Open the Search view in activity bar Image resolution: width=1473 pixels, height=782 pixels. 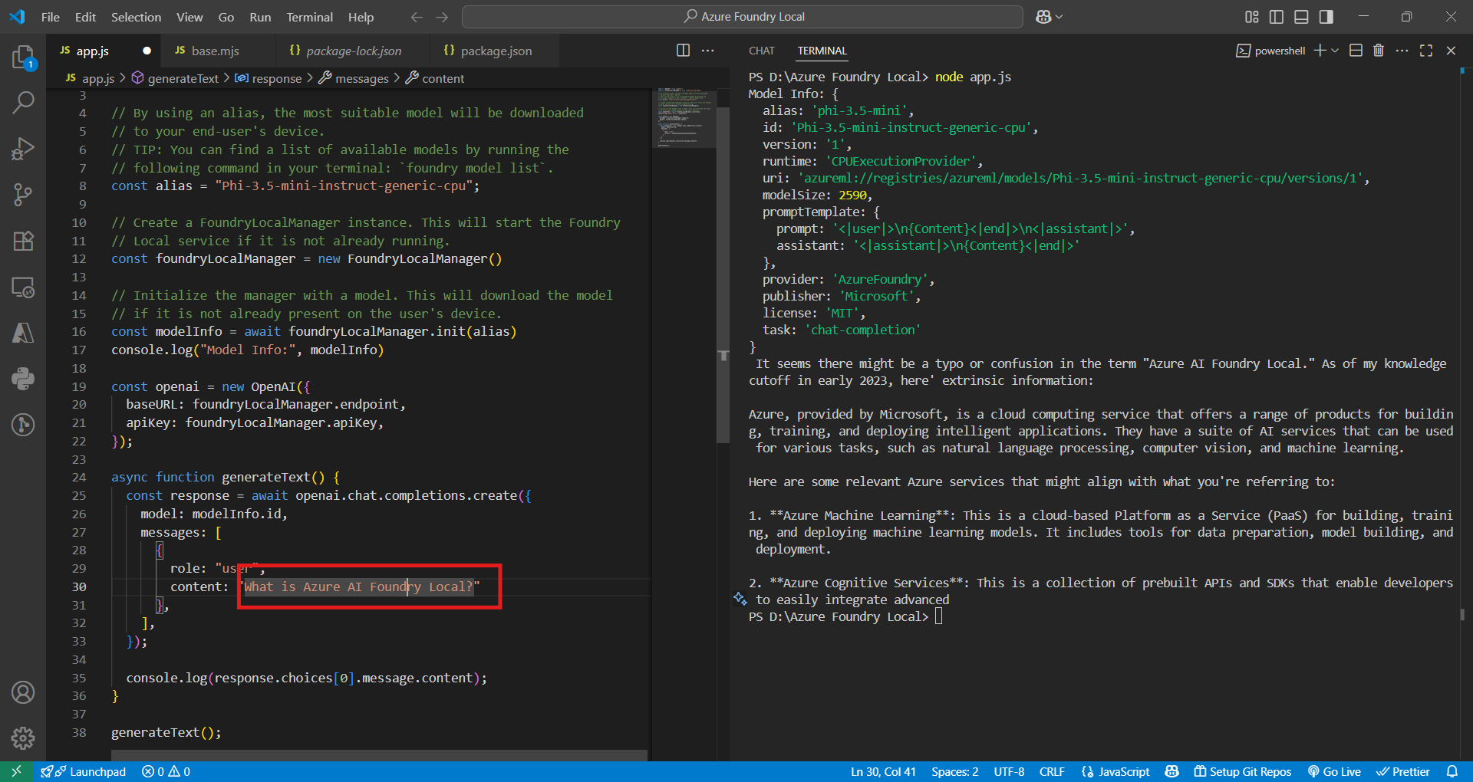(23, 102)
